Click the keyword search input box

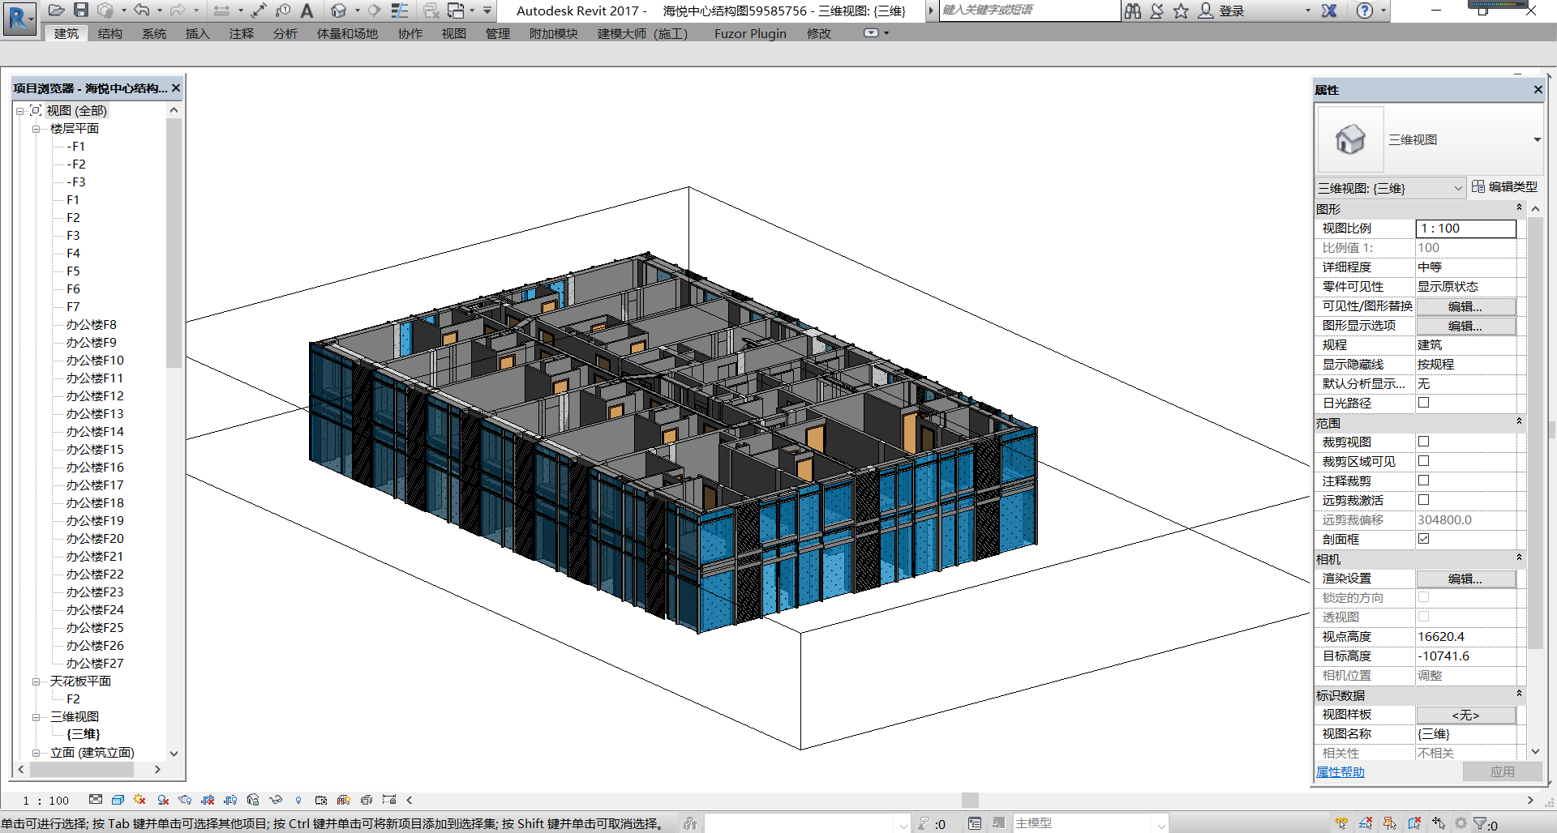click(x=1030, y=11)
